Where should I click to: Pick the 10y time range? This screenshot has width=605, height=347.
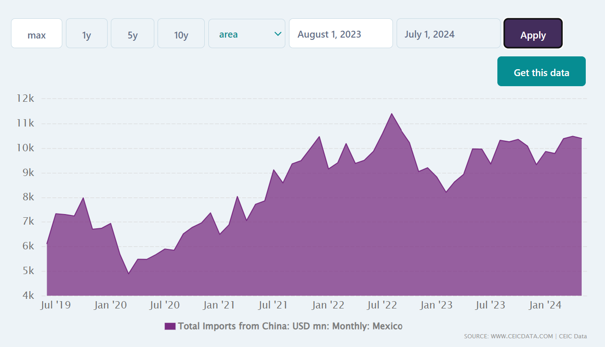pos(181,33)
